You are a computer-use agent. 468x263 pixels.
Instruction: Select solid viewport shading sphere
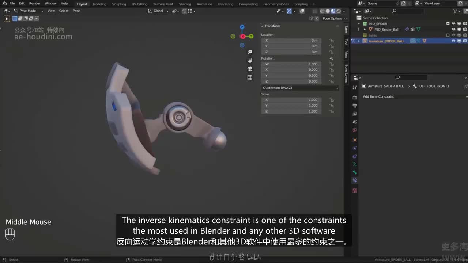[328, 11]
